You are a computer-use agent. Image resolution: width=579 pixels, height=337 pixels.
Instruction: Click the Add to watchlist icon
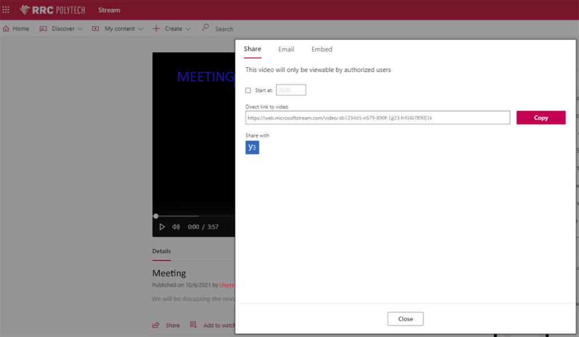pyautogui.click(x=193, y=325)
